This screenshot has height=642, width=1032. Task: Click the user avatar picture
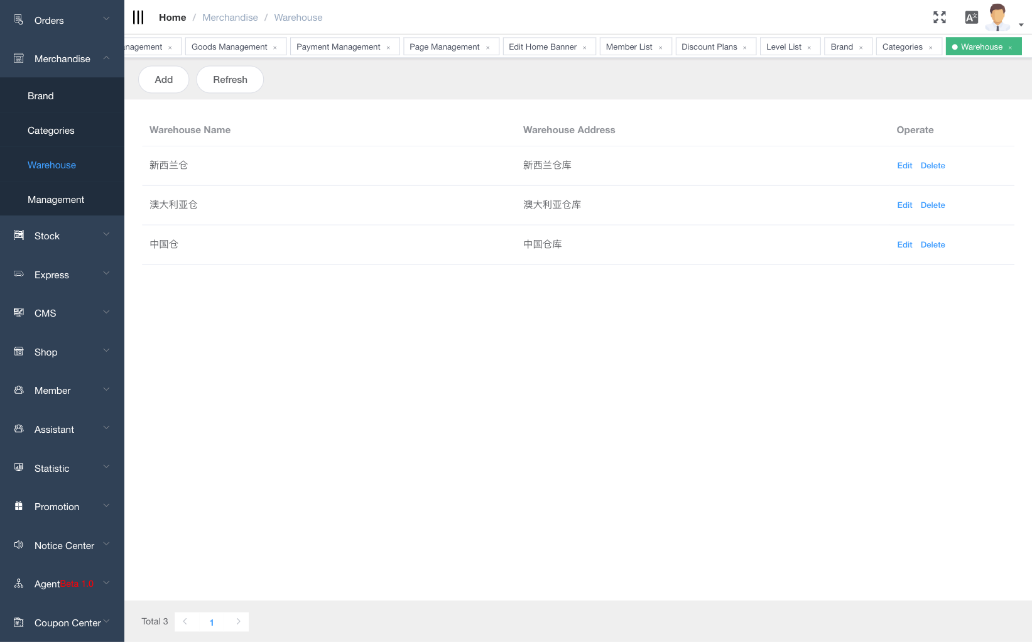click(x=997, y=18)
